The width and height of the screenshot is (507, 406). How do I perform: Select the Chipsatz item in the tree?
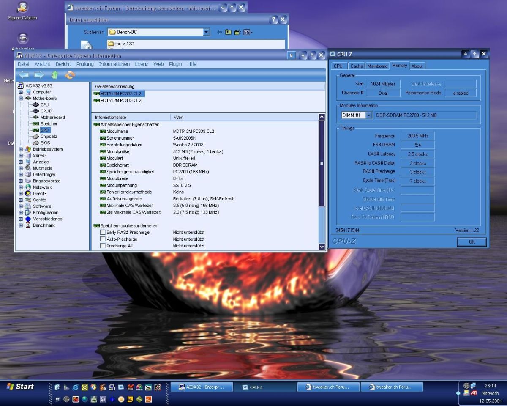click(x=49, y=137)
